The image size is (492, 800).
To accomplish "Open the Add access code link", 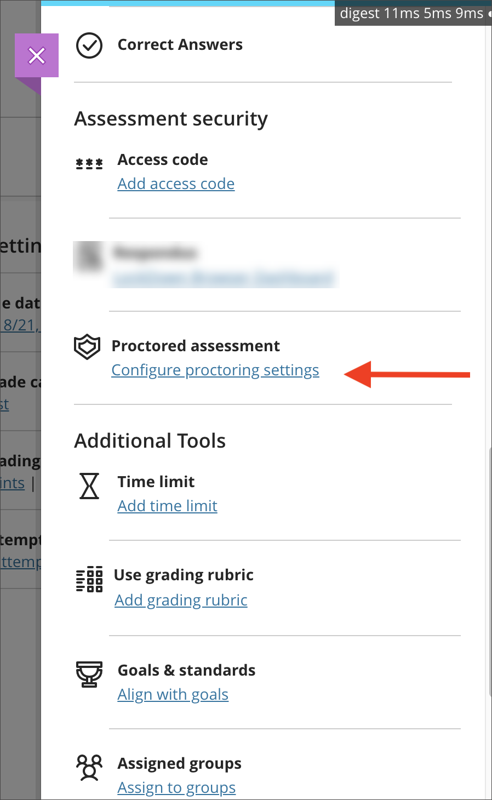I will (176, 184).
